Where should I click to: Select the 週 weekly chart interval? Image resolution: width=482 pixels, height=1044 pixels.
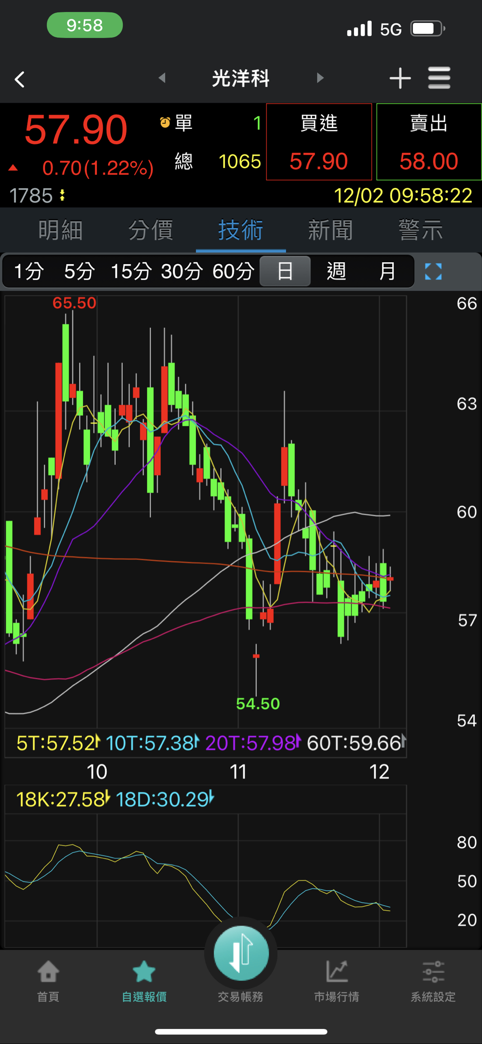[x=336, y=271]
